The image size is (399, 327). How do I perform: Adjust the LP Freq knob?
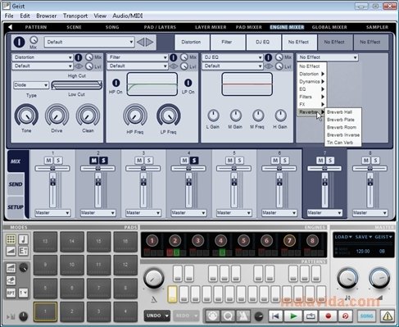(x=169, y=116)
